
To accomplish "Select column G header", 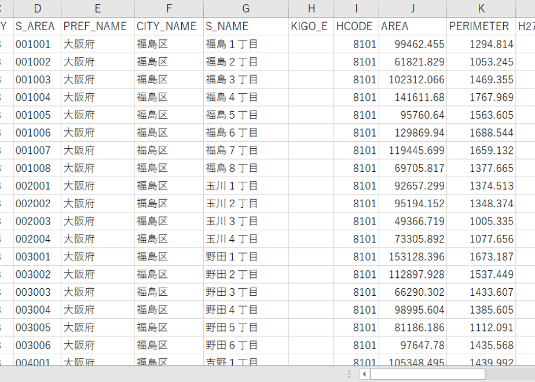I will 246,9.
